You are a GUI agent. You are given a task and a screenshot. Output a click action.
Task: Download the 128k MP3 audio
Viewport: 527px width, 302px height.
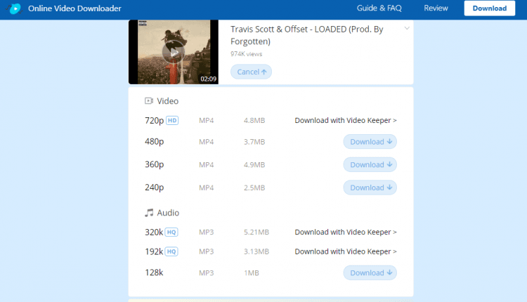[370, 273]
